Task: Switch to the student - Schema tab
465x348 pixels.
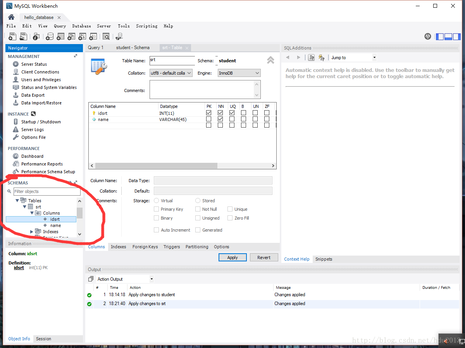Action: click(133, 48)
